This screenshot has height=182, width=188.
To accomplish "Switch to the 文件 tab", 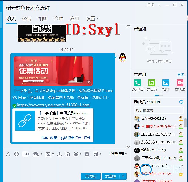I will tap(59, 19).
